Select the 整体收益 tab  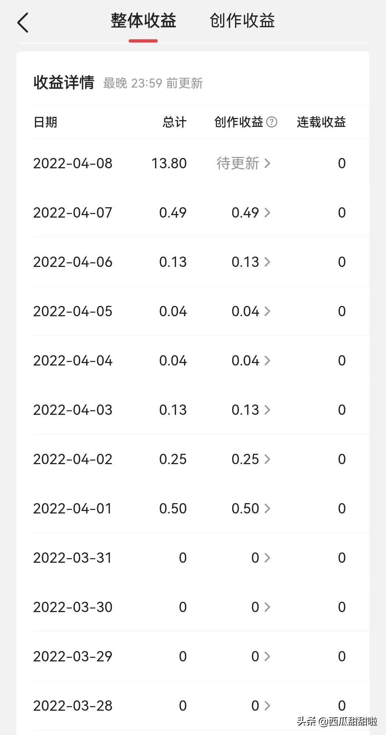click(x=143, y=20)
